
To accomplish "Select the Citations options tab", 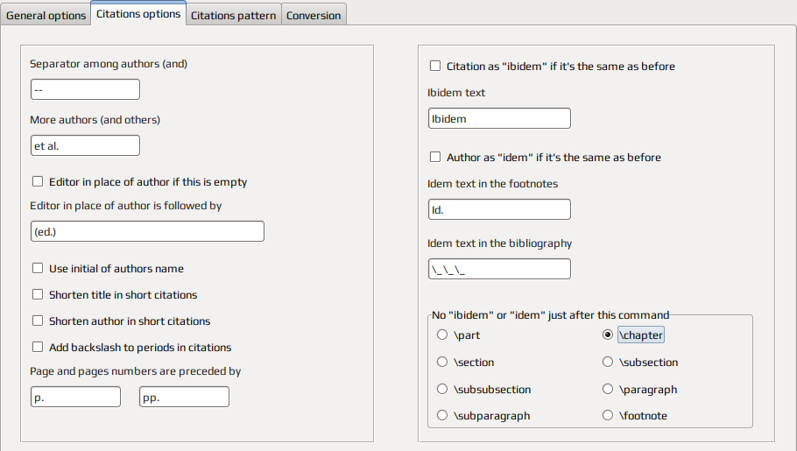I will (x=138, y=13).
